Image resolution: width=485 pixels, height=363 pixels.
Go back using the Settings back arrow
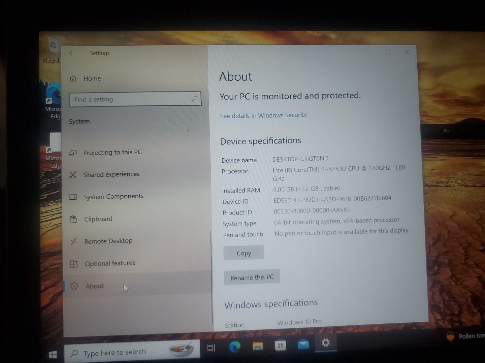pos(72,53)
